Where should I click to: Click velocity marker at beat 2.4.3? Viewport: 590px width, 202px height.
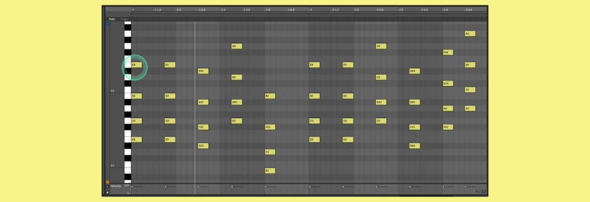(x=465, y=186)
